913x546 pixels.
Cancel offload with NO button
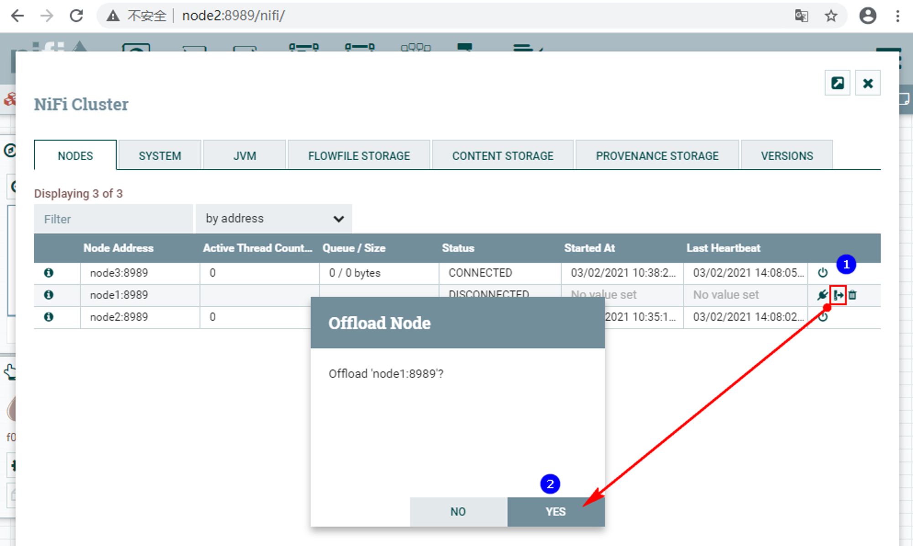pyautogui.click(x=458, y=512)
